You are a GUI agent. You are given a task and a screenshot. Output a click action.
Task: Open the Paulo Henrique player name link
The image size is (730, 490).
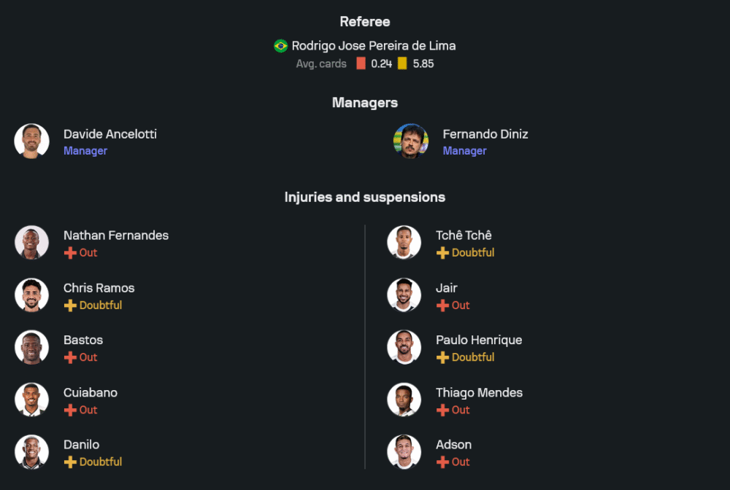tap(478, 340)
